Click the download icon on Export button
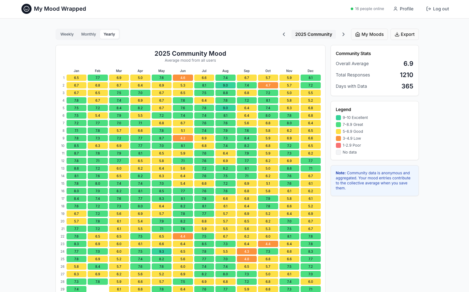 pos(396,34)
